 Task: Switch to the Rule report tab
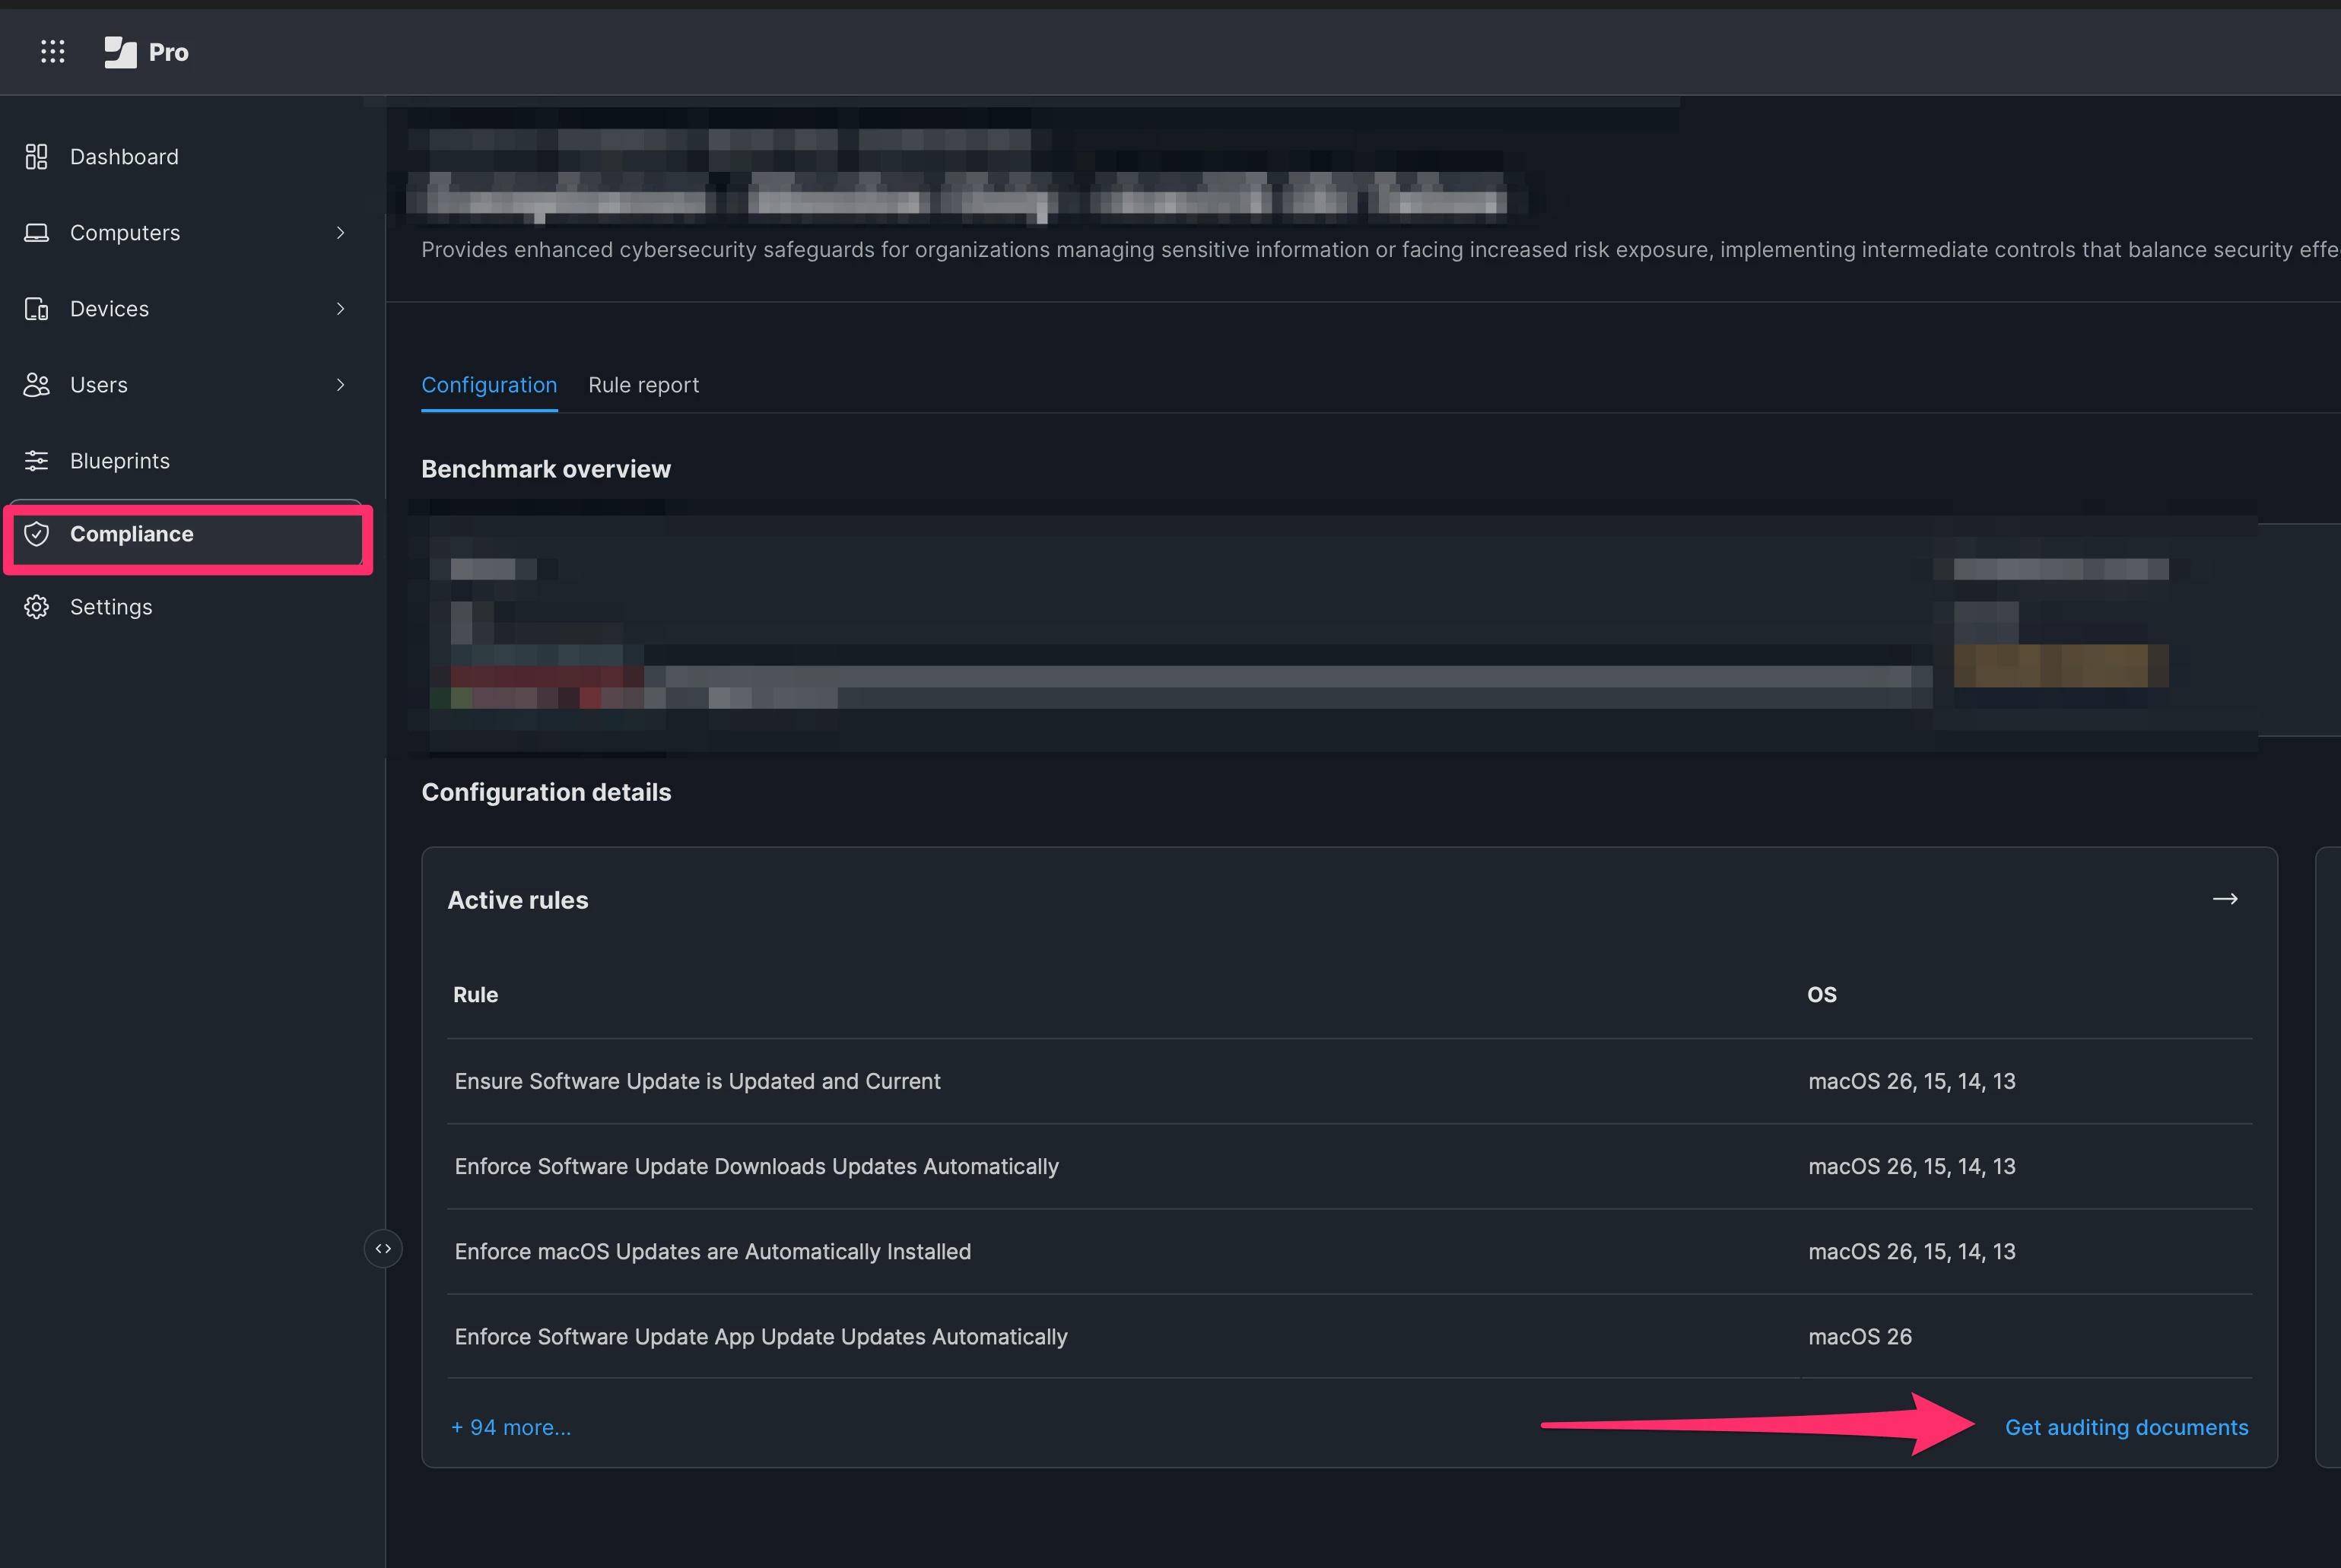click(x=643, y=385)
